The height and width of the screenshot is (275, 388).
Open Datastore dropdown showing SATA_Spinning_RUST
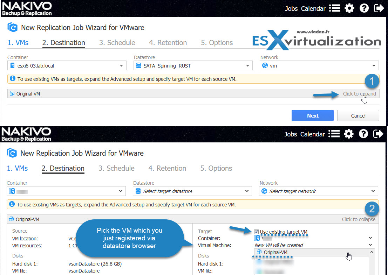click(193, 66)
